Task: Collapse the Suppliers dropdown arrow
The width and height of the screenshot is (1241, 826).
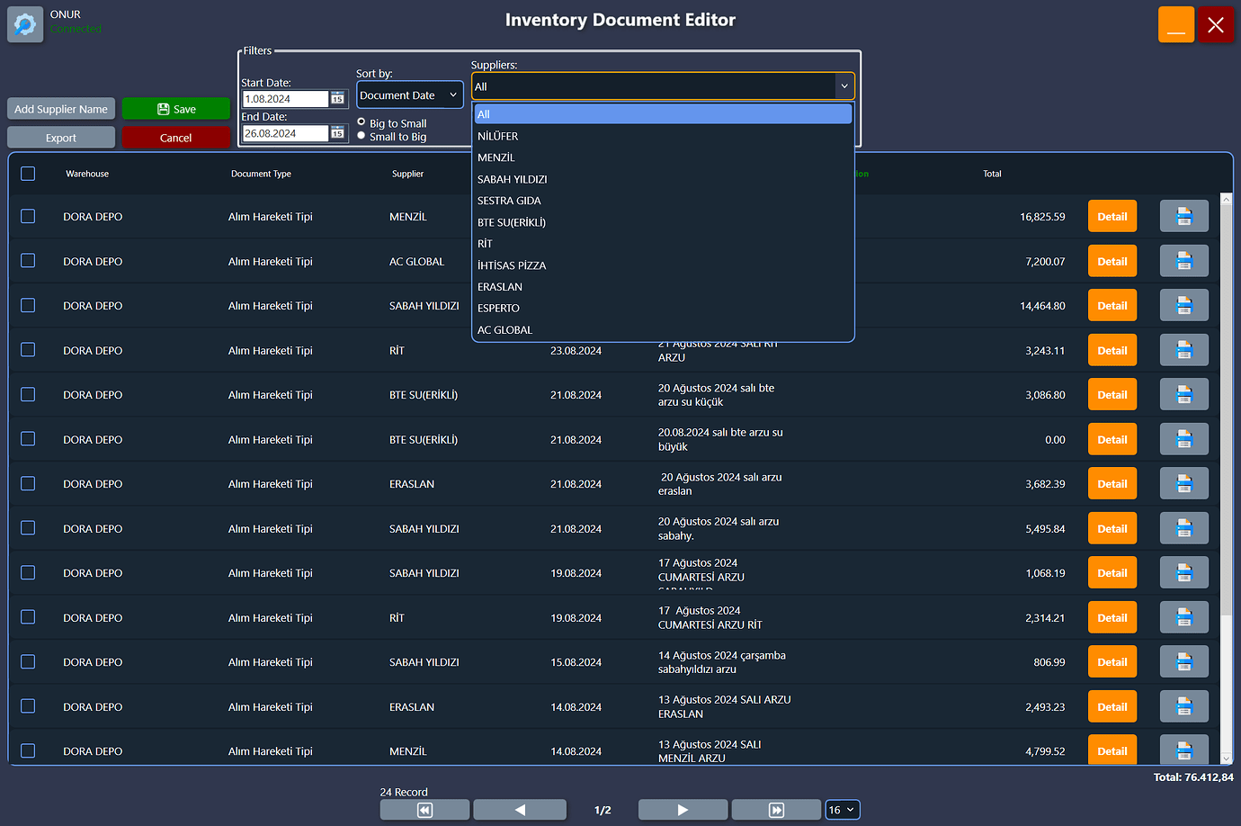Action: point(844,86)
